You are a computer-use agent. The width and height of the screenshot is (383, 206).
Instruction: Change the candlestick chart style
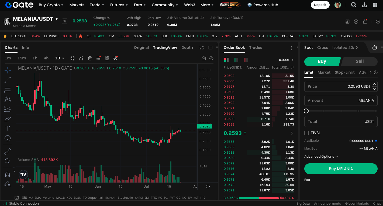[73, 58]
